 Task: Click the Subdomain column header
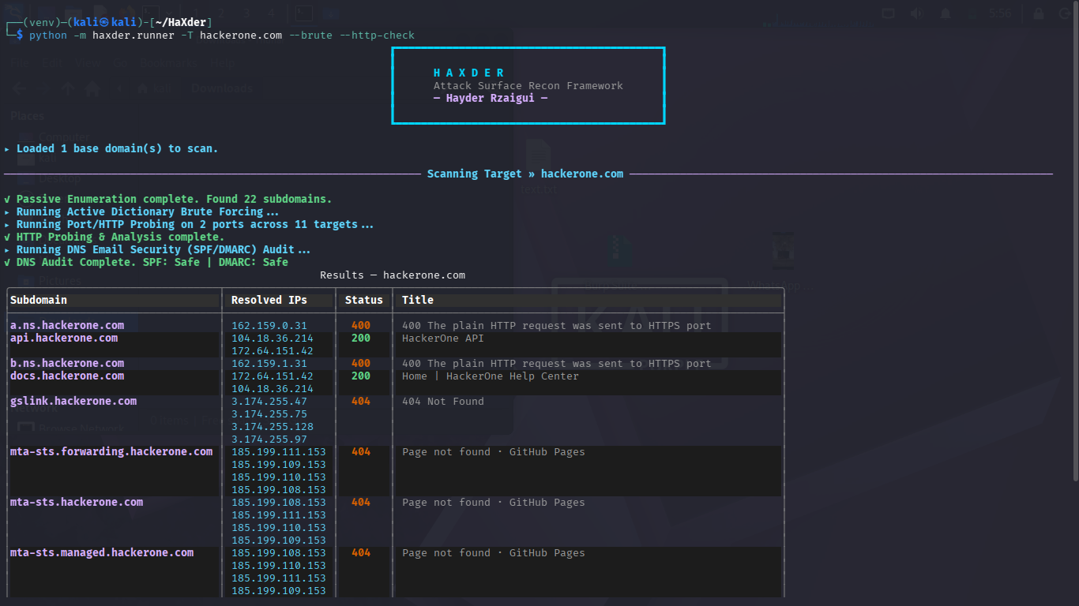[39, 300]
